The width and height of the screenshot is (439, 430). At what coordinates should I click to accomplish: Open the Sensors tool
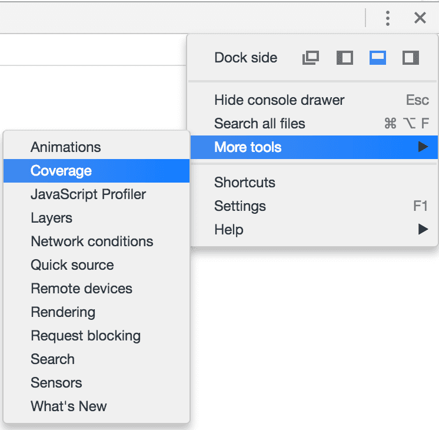coord(56,383)
